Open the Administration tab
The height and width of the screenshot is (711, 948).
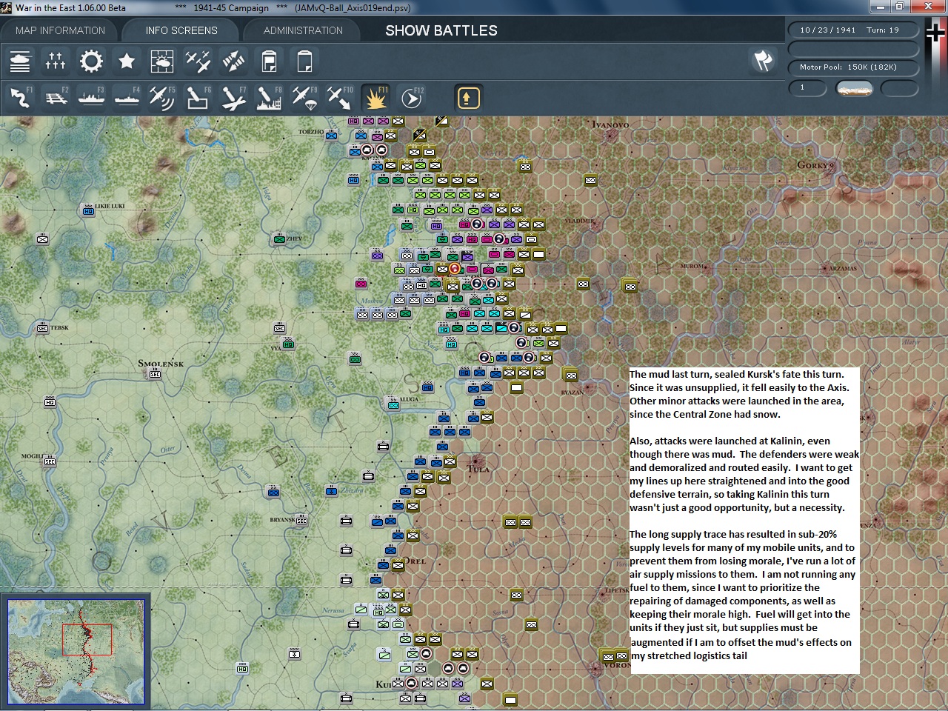[x=303, y=30]
